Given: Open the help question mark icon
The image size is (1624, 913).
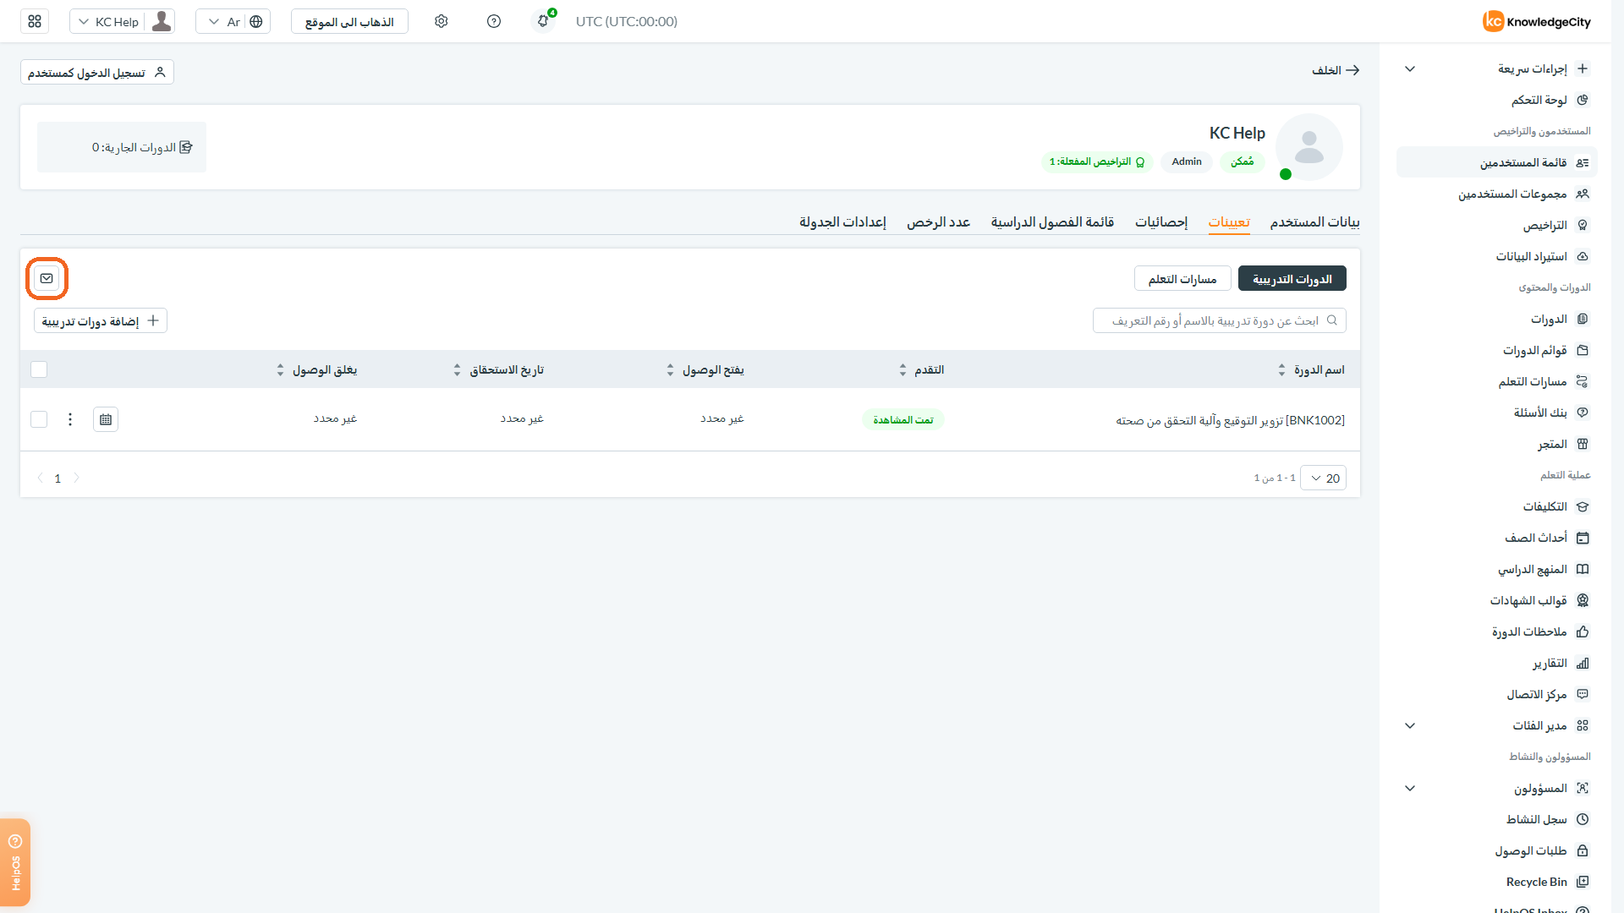Looking at the screenshot, I should pyautogui.click(x=494, y=21).
